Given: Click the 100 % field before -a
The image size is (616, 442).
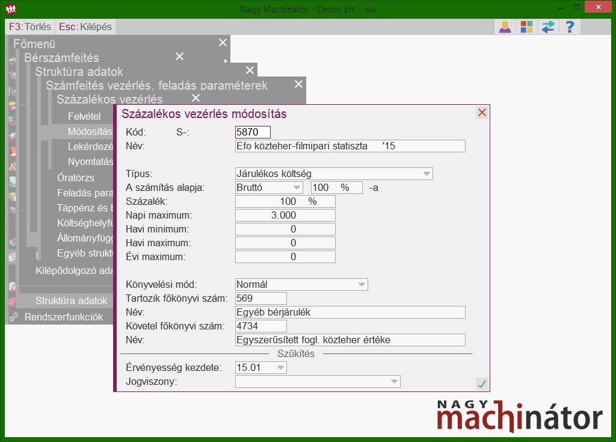Looking at the screenshot, I should (337, 187).
